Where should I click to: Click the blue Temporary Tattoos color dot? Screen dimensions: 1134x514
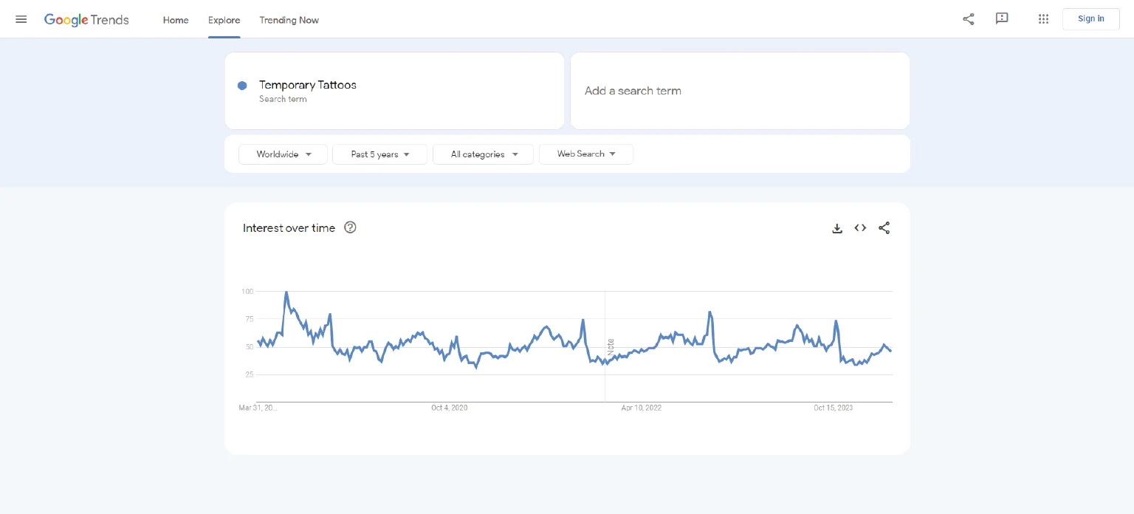pyautogui.click(x=242, y=86)
